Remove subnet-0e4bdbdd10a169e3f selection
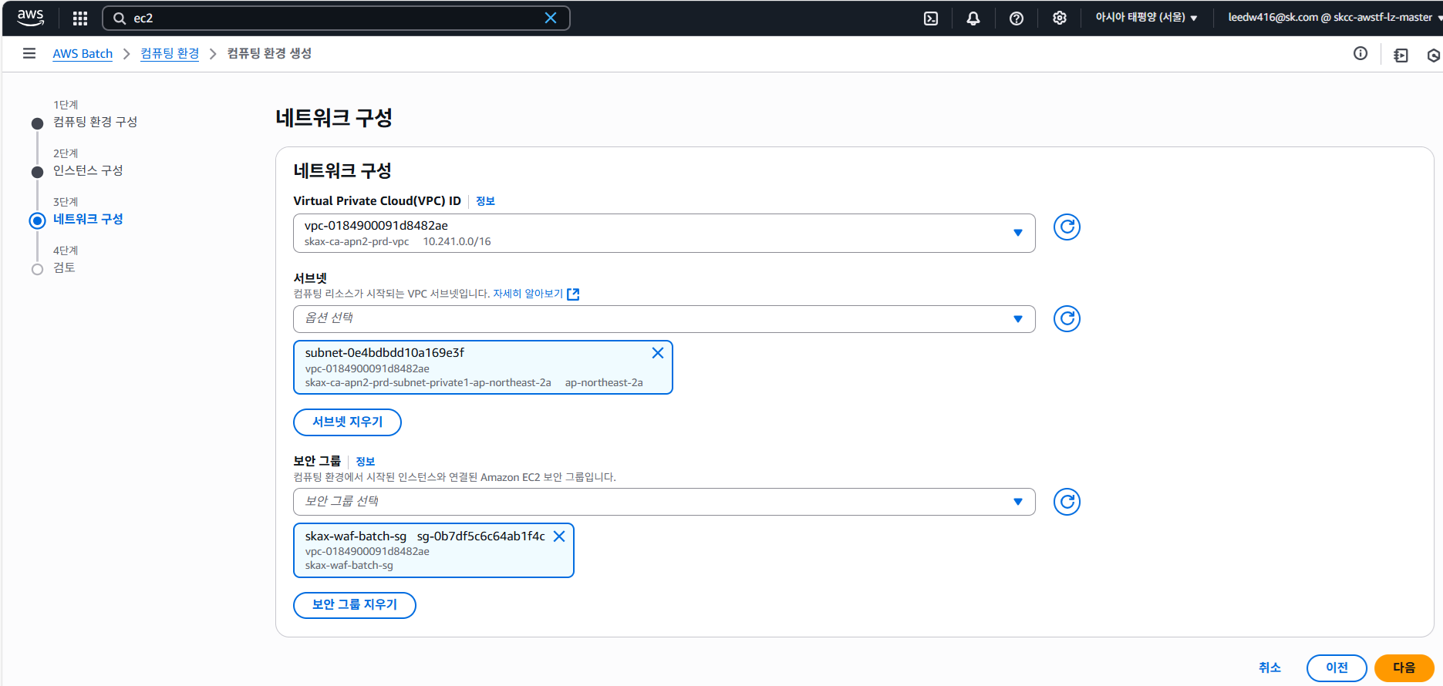This screenshot has height=686, width=1443. pyautogui.click(x=658, y=353)
